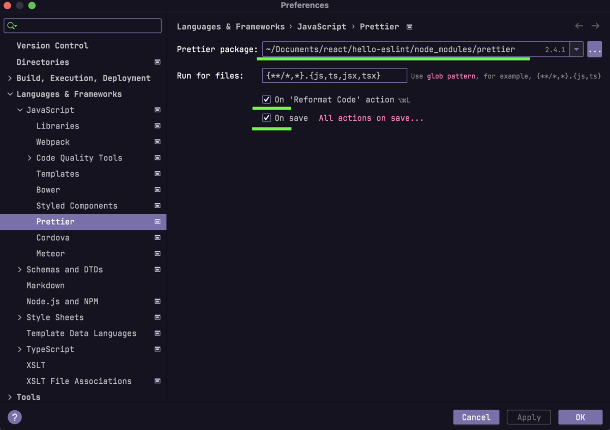The height and width of the screenshot is (430, 610).
Task: Click the project-level icon beside Cordova
Action: 158,238
